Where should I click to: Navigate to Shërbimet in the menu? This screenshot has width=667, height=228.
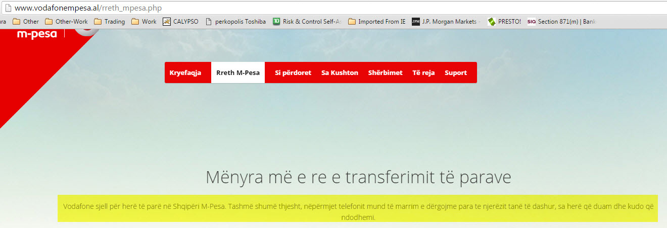tap(385, 72)
